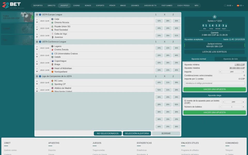Screen dimensions: 248x155
Task: Collapse the UEFA Conference League section header
Action: tap(108, 42)
